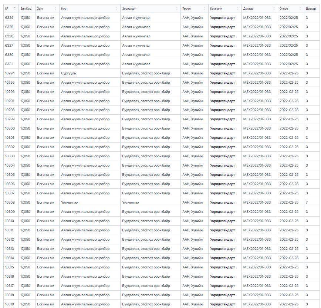
Task: Click ААН, Хувийн type cell in row 10315
Action: [192, 267]
